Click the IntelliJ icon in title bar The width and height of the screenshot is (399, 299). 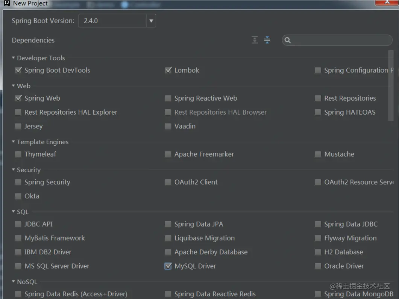(x=7, y=3)
